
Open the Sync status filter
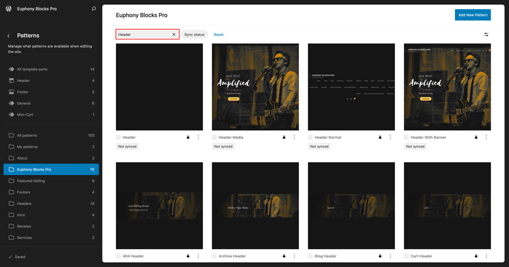[194, 35]
